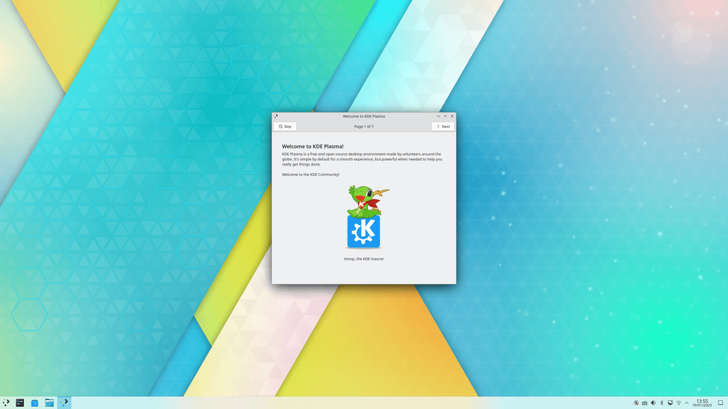Click the file manager taskbar icon

49,402
